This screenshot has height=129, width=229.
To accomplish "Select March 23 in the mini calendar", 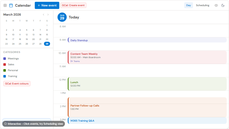I will click(x=6, y=44).
